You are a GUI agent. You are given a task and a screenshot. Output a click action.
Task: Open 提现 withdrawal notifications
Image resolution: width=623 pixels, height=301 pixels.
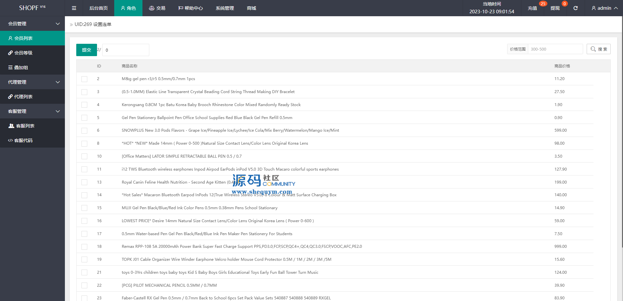click(x=555, y=8)
